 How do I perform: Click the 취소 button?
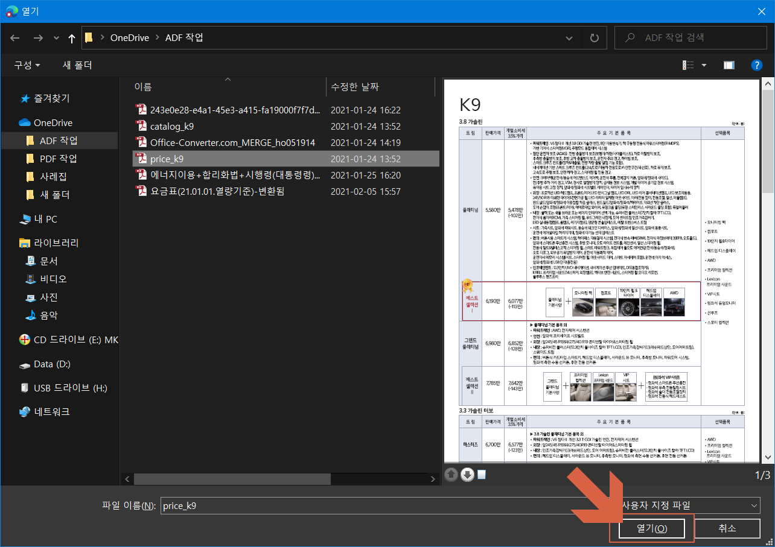tap(727, 528)
